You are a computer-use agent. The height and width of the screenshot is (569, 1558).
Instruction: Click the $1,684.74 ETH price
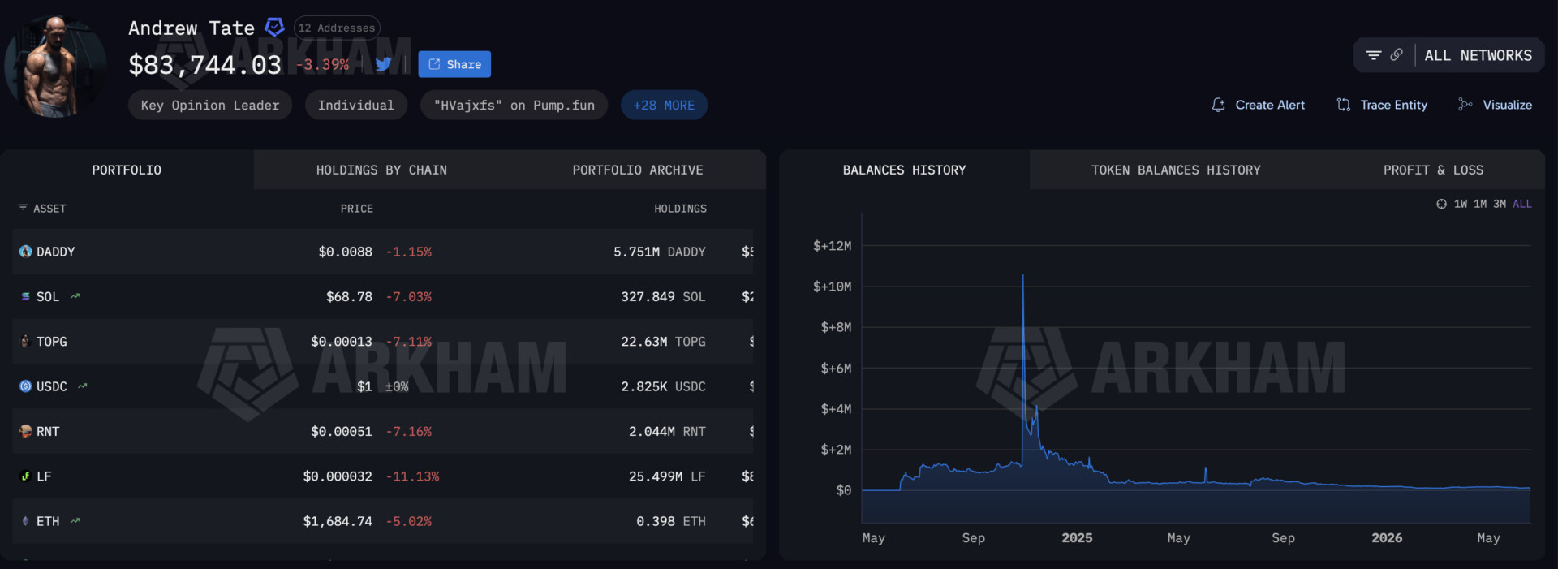point(338,521)
